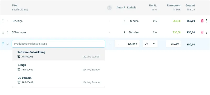Click archive box icon beside ART-00001
Image resolution: width=210 pixels, height=95 pixels.
click(x=19, y=57)
